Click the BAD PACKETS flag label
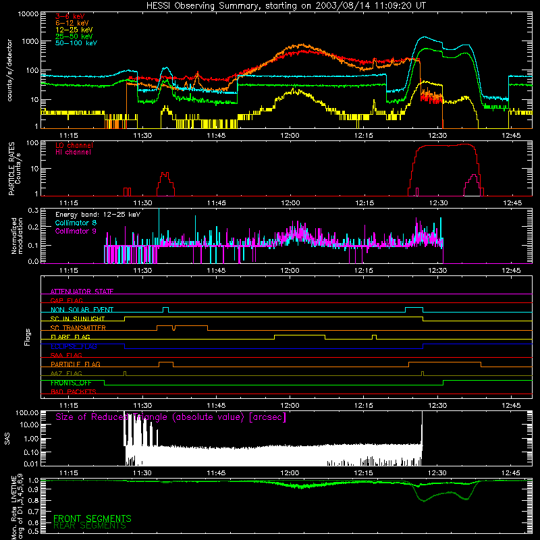540x540 pixels. point(74,391)
